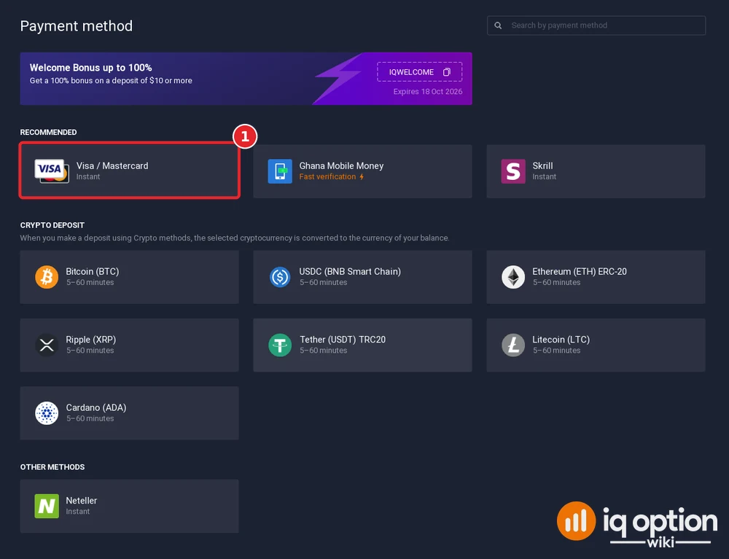The image size is (729, 559).
Task: Click the Welcome Bonus up to 100% heading
Action: tap(90, 67)
